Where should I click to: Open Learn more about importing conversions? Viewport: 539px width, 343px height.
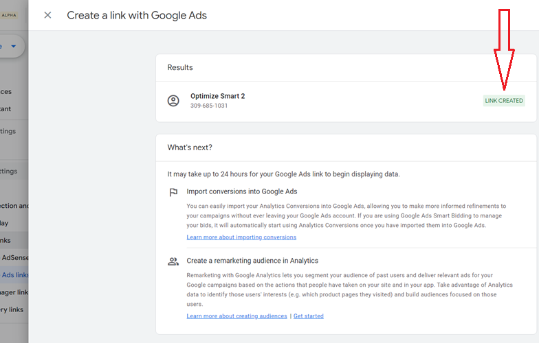point(241,237)
